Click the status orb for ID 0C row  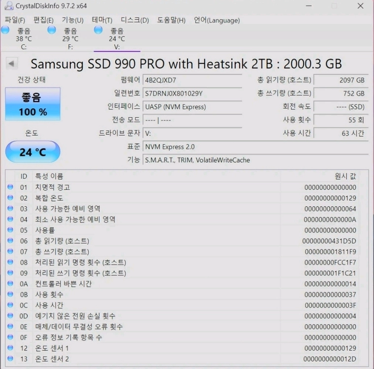10,305
